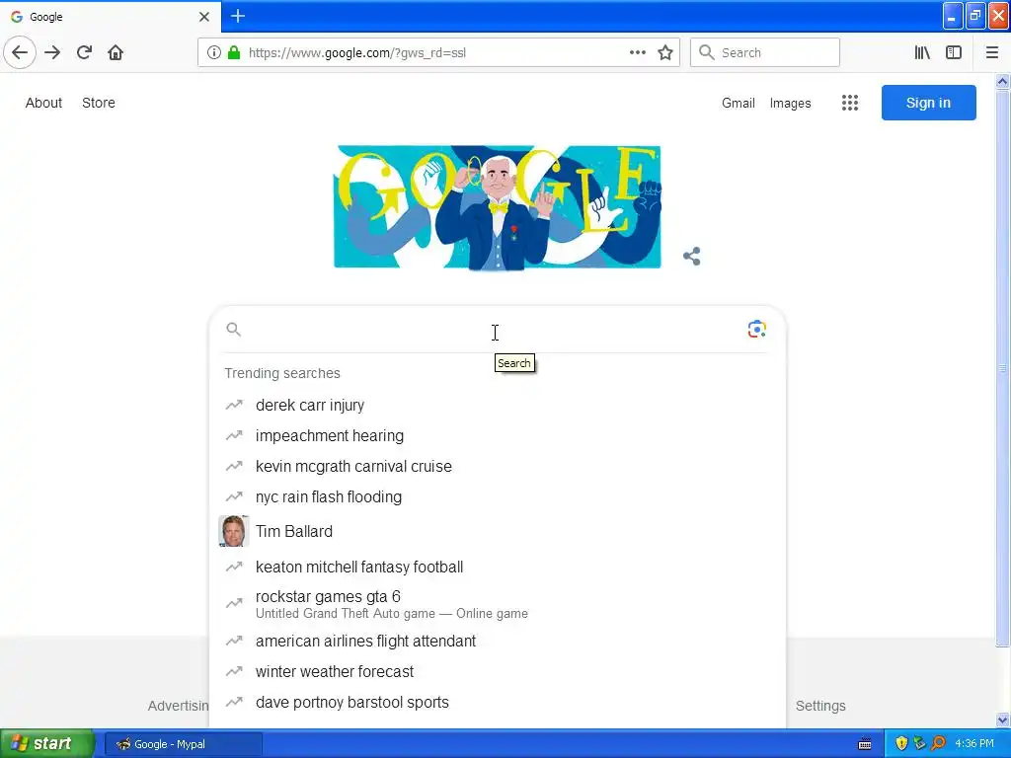Click the system tray clock 4:36 PM
The width and height of the screenshot is (1011, 758).
pyautogui.click(x=974, y=744)
